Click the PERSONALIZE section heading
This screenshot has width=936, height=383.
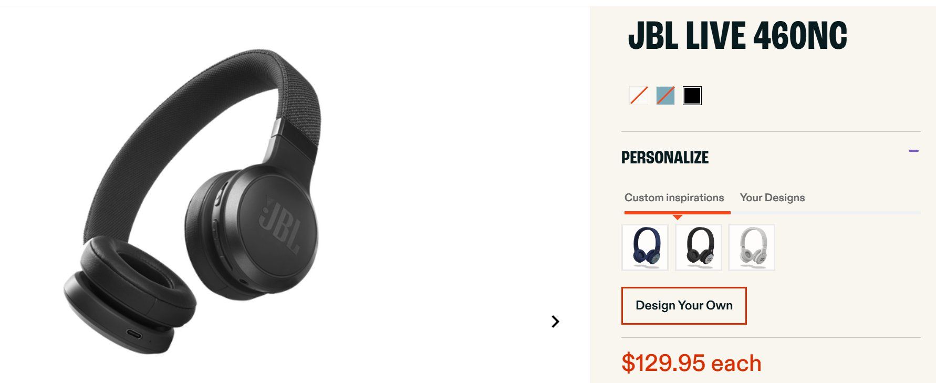(665, 158)
